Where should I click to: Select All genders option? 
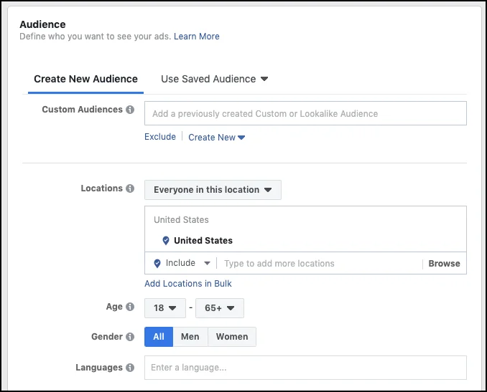pyautogui.click(x=159, y=337)
